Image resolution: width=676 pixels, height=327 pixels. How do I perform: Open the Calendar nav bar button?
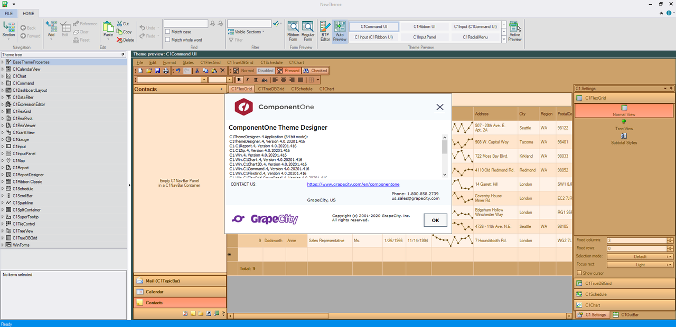(x=180, y=292)
